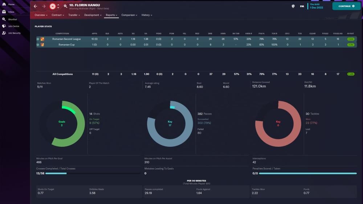The height and width of the screenshot is (204, 363).
Task: Open the Transfer dropdown menu
Action: 74,15
